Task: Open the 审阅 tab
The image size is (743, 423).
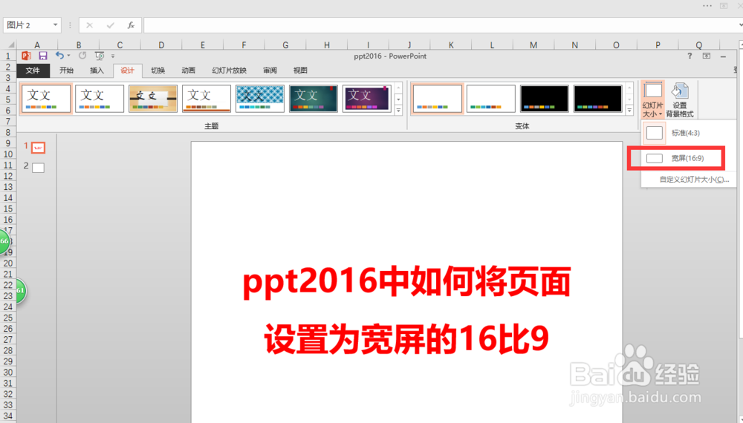Action: [x=270, y=70]
